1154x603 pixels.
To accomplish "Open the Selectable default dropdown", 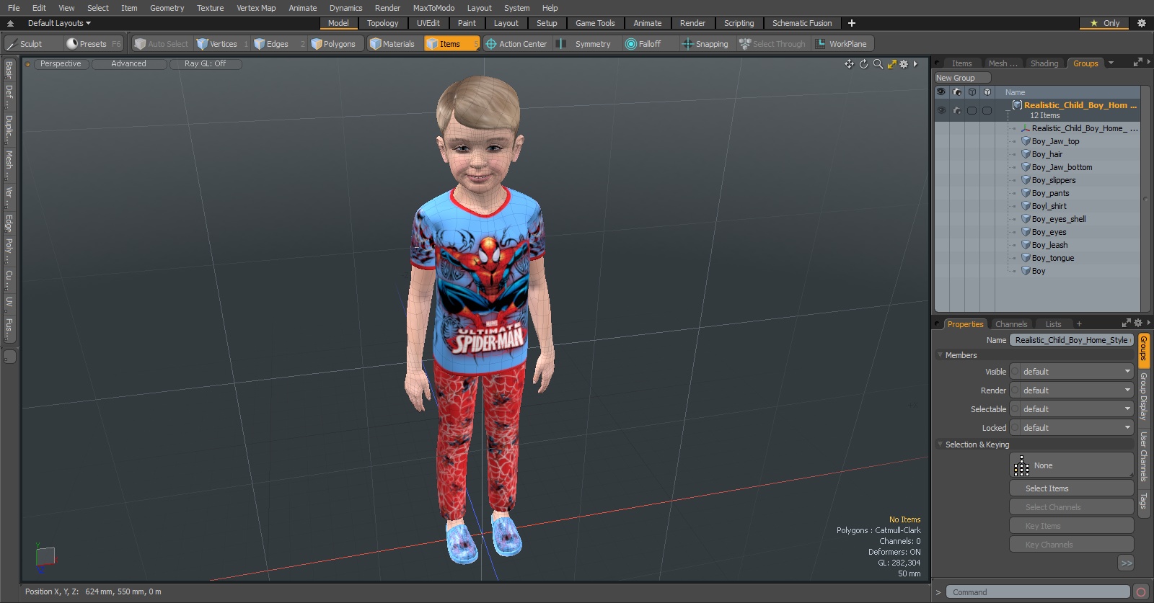I will coord(1072,409).
